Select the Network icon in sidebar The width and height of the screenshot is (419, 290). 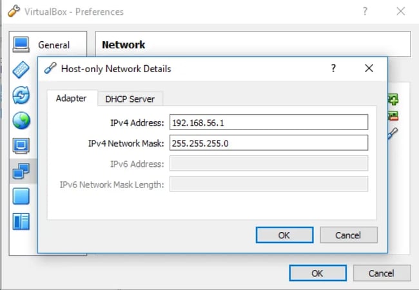coord(21,170)
